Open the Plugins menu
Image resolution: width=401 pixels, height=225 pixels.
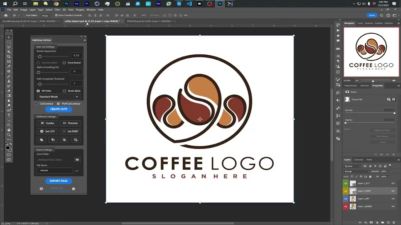point(80,10)
